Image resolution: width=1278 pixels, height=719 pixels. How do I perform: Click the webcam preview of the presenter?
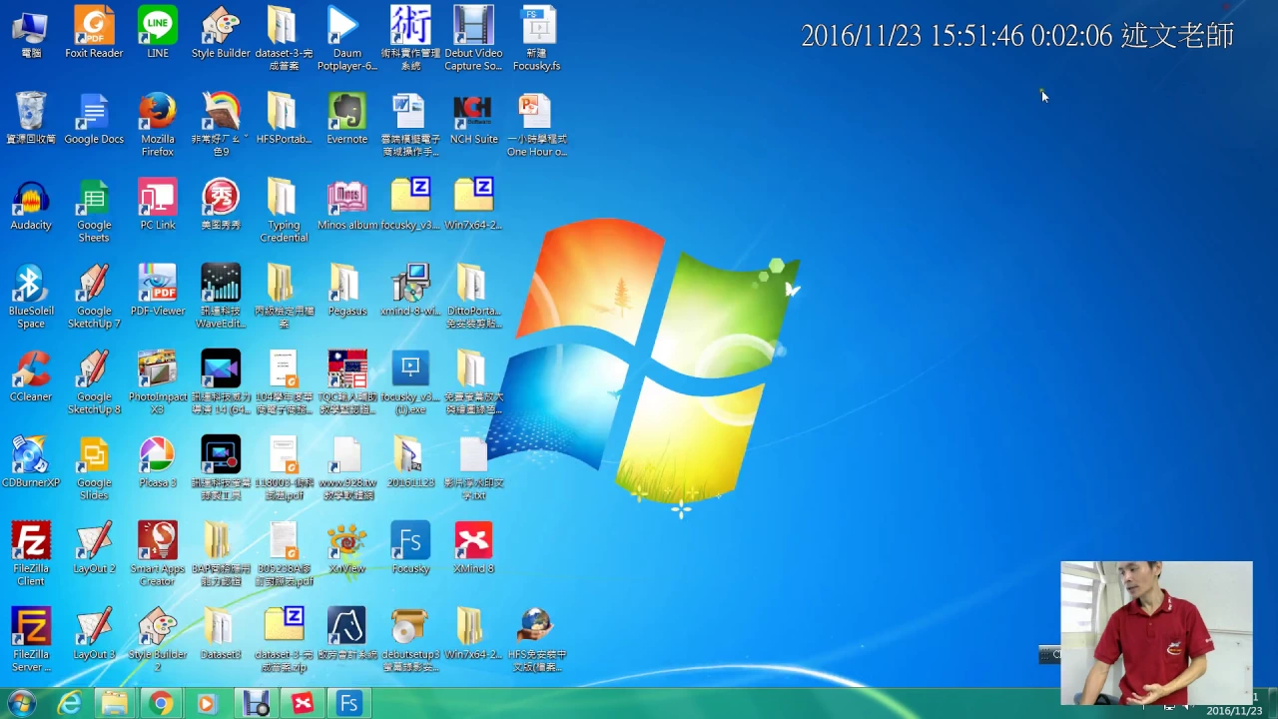1156,633
